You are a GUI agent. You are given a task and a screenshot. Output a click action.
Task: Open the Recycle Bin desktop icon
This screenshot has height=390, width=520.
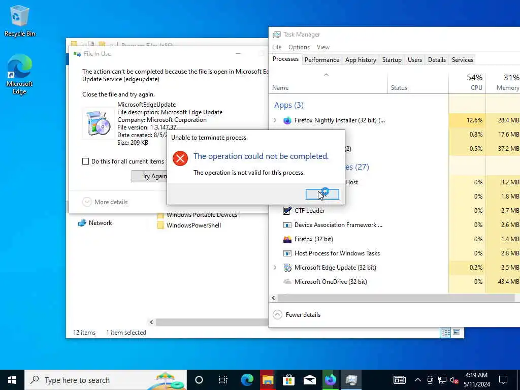pyautogui.click(x=20, y=20)
